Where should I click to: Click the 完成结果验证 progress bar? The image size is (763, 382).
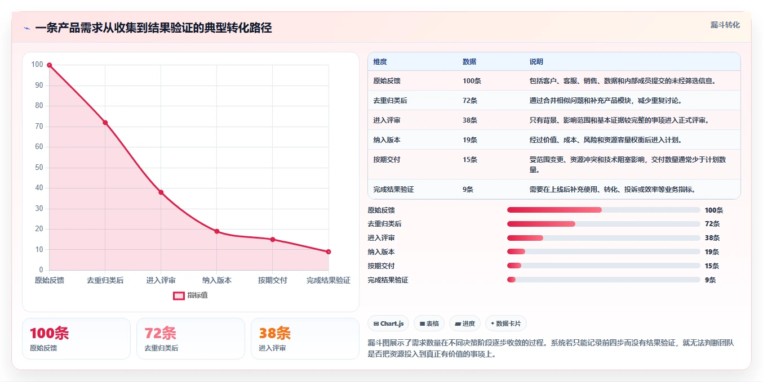pyautogui.click(x=604, y=280)
